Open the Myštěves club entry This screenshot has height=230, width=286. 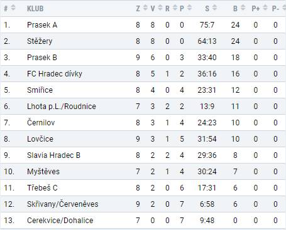pyautogui.click(x=43, y=172)
